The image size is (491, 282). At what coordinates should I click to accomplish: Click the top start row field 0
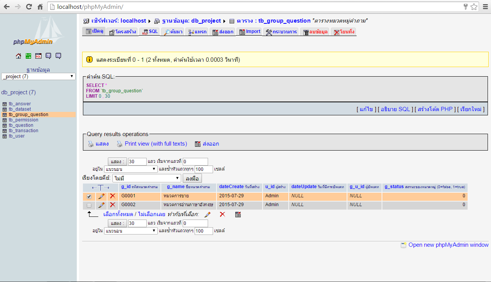(x=195, y=162)
